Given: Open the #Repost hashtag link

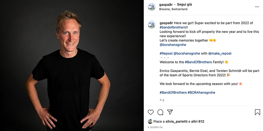Looking at the screenshot, I should pyautogui.click(x=166, y=53).
